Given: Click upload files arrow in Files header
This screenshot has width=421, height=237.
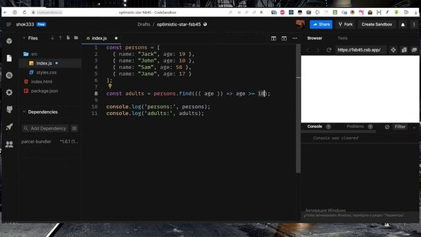Looking at the screenshot, I should [x=60, y=38].
